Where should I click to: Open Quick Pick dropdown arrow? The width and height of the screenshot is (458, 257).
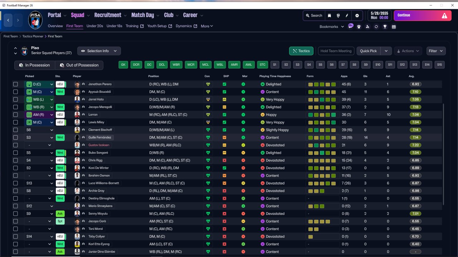pos(386,51)
